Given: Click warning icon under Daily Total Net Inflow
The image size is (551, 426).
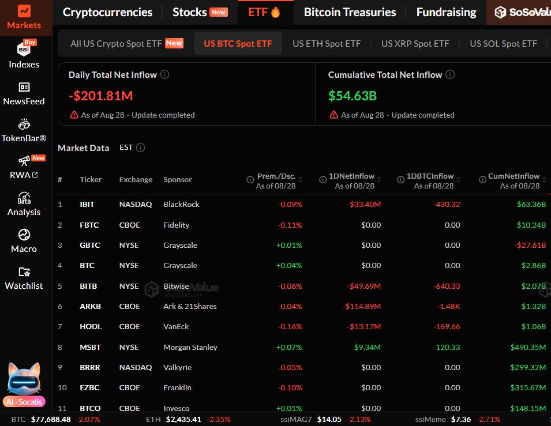Looking at the screenshot, I should tap(74, 115).
